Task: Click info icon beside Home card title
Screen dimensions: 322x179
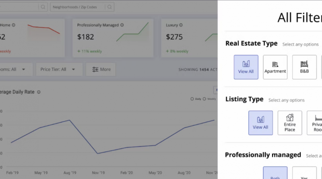Action: (x=14, y=25)
